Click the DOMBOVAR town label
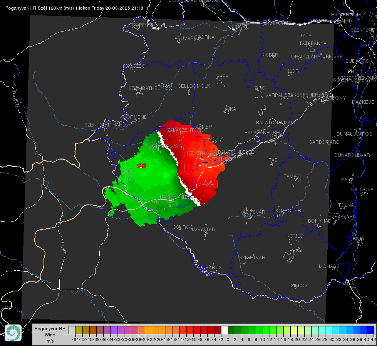Viewport: 377px width, 346px height. tap(287, 211)
